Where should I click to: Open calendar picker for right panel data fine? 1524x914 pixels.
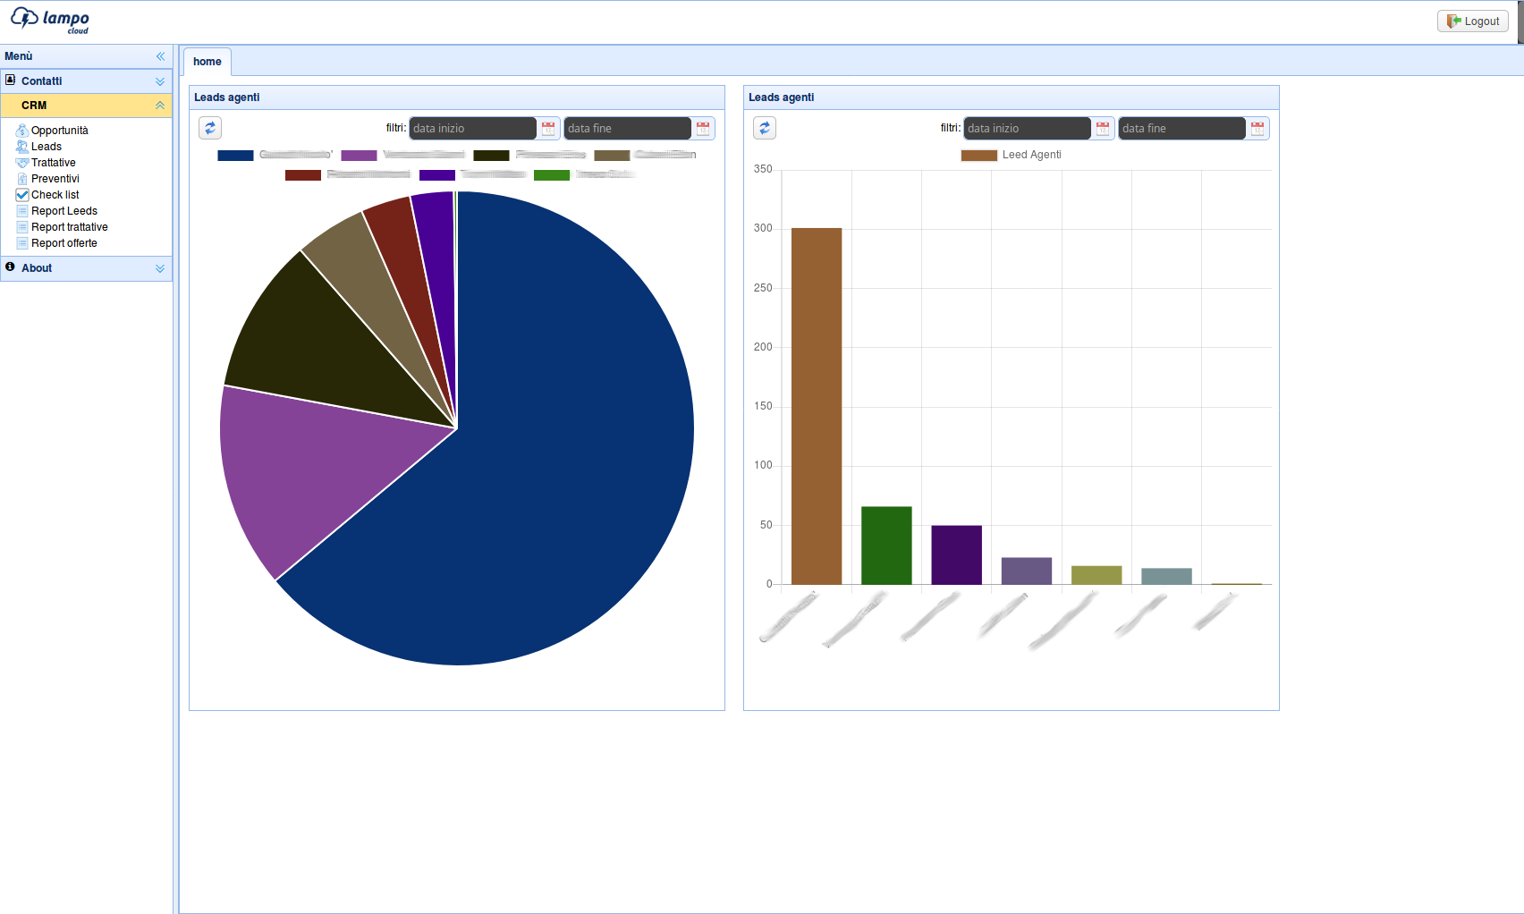[1257, 129]
